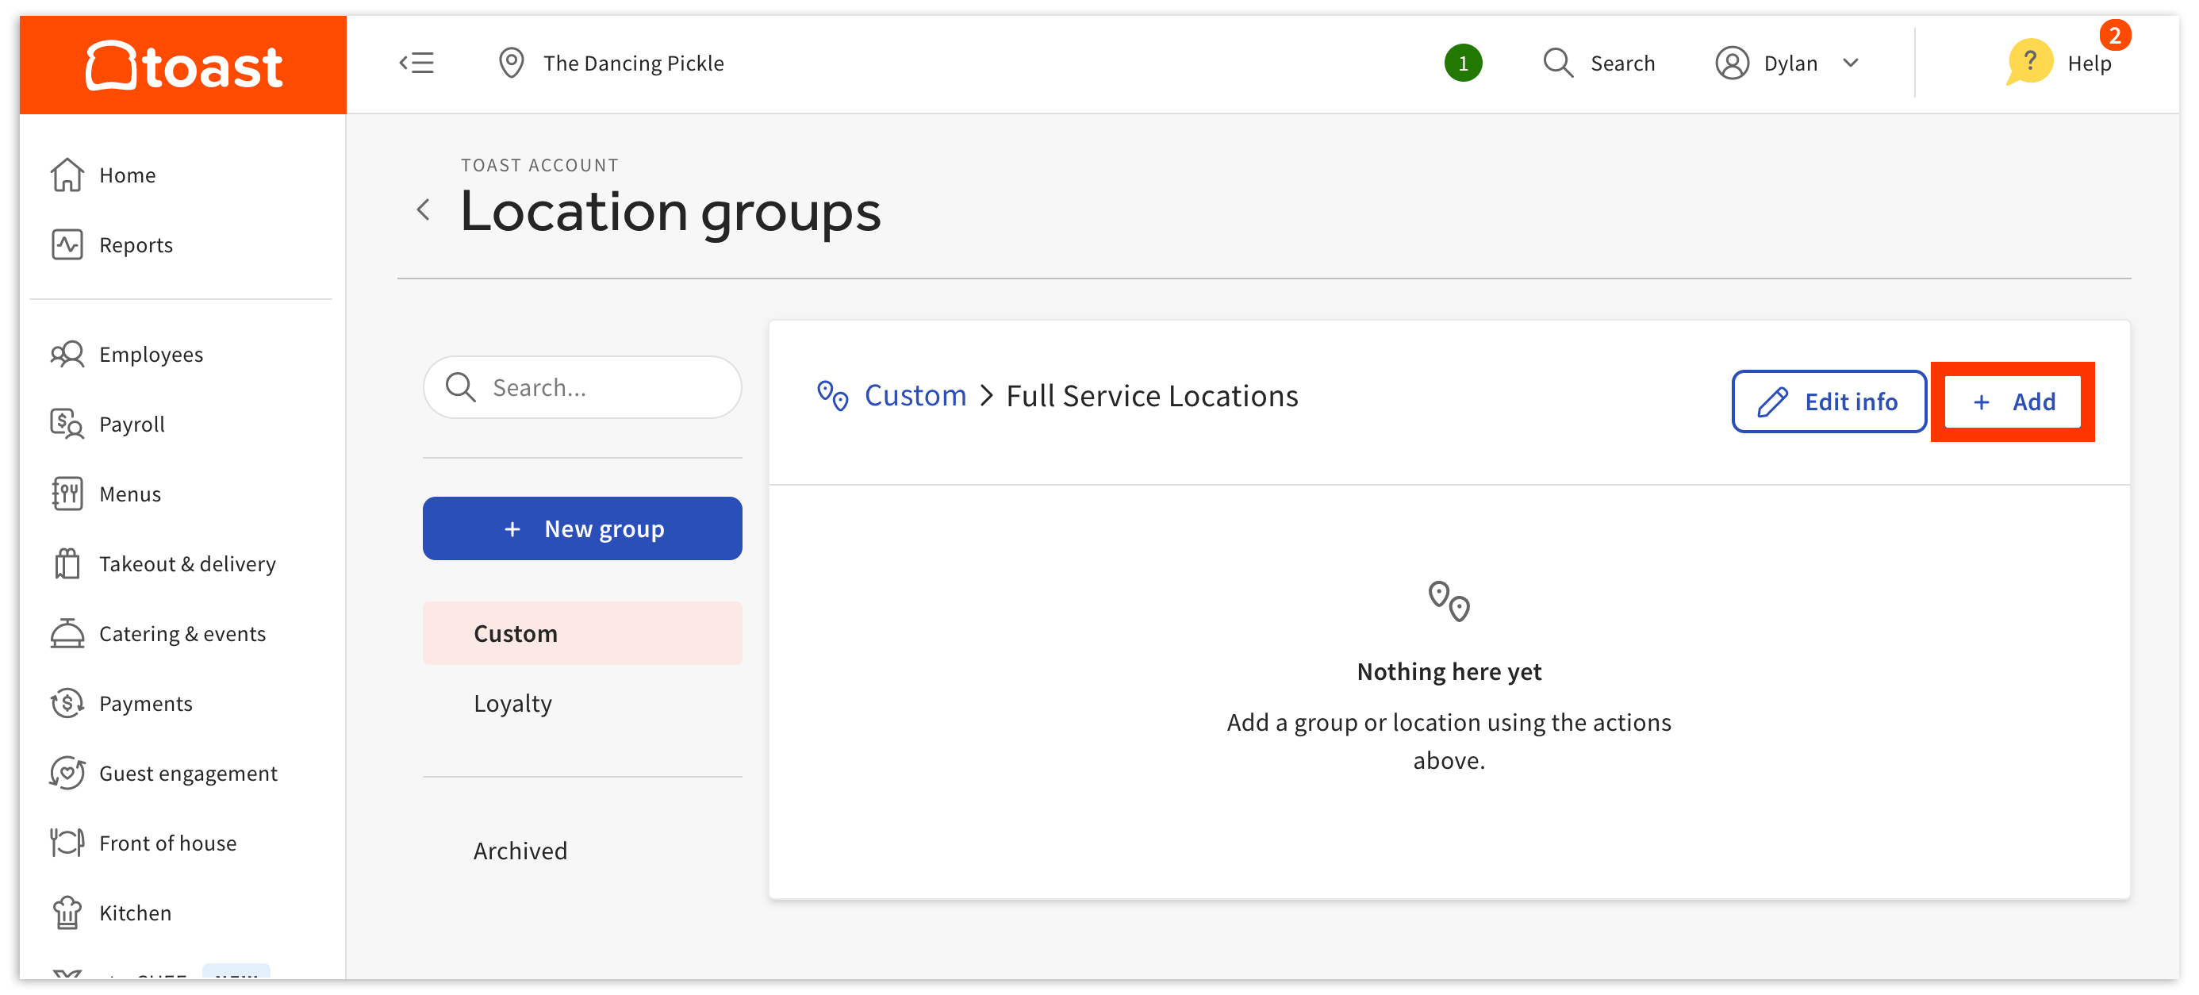The height and width of the screenshot is (995, 2199).
Task: Open Kitchen in the sidebar
Action: (134, 912)
